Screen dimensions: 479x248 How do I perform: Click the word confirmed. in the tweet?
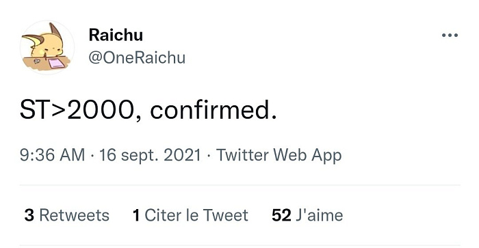pos(213,110)
